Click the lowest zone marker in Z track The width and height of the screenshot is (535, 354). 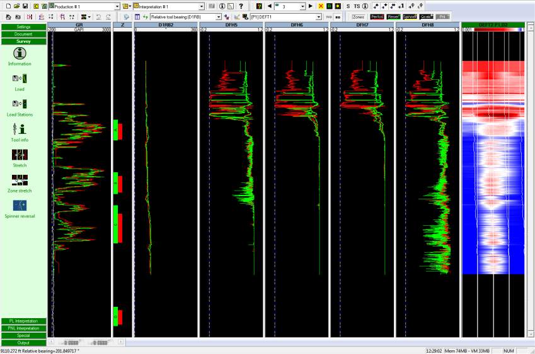pos(118,316)
